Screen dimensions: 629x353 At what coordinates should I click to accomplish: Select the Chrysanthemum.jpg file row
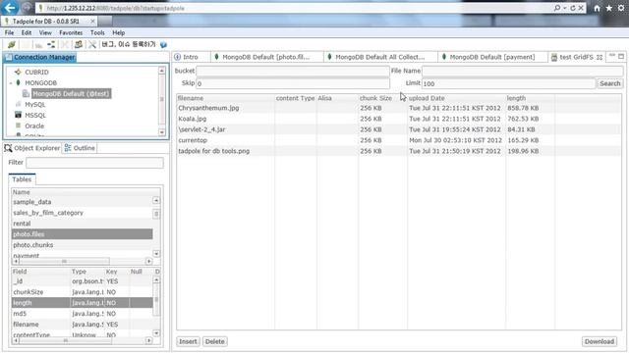tap(399, 108)
